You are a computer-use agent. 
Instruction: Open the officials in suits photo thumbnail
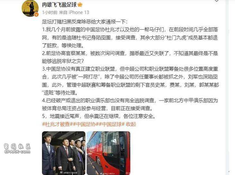[x=64, y=153]
